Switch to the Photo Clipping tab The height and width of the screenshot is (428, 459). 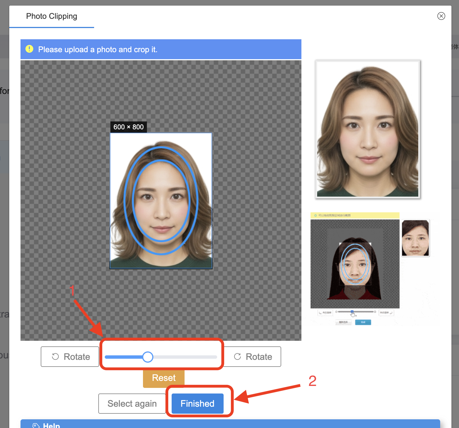tap(52, 16)
